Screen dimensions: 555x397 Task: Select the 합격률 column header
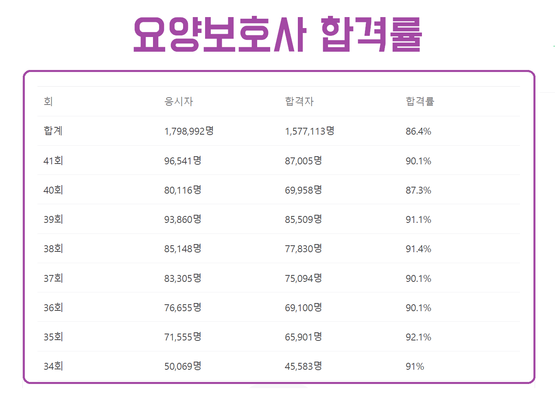point(420,101)
